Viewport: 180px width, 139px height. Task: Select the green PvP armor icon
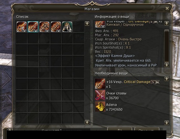tap(67, 27)
